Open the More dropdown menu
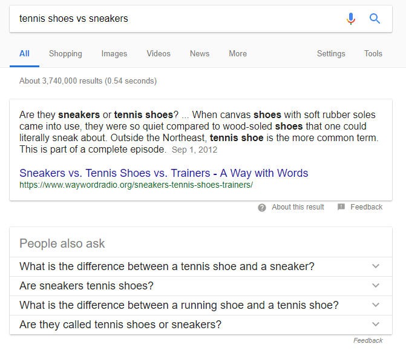406x350 pixels. (238, 53)
